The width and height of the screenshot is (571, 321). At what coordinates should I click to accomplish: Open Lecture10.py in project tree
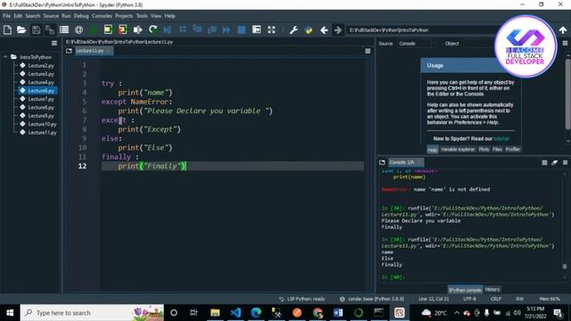[42, 124]
